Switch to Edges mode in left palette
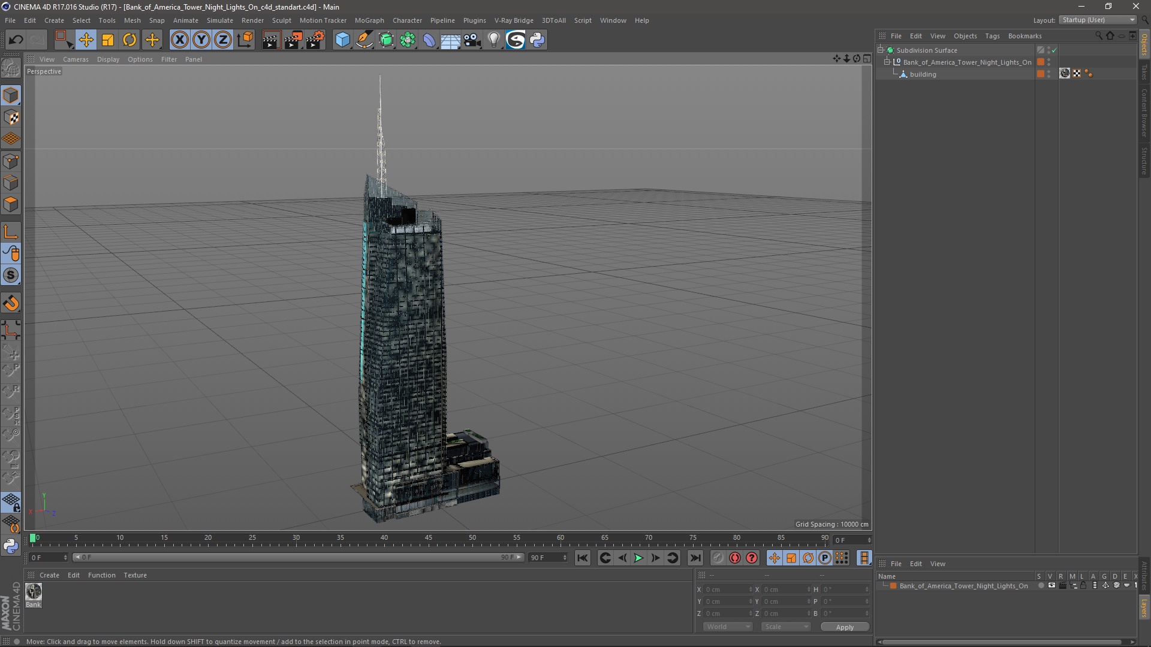1151x647 pixels. coord(11,183)
